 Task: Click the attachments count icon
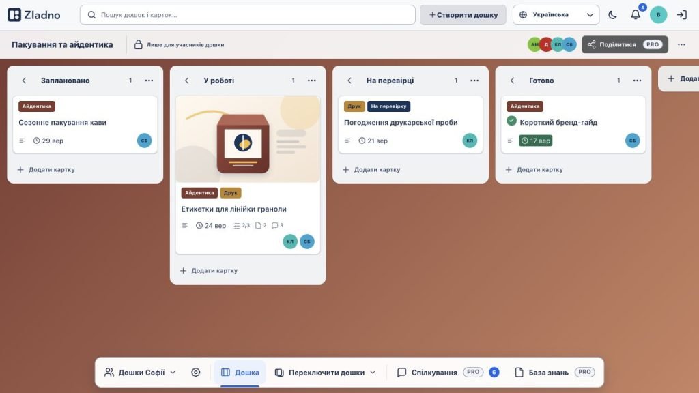coord(261,225)
